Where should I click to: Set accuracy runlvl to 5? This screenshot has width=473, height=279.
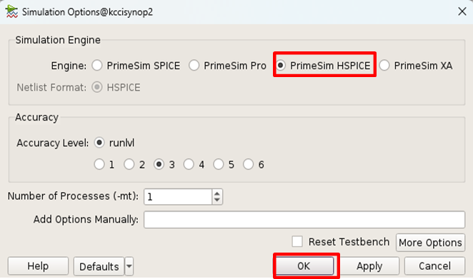pyautogui.click(x=219, y=165)
